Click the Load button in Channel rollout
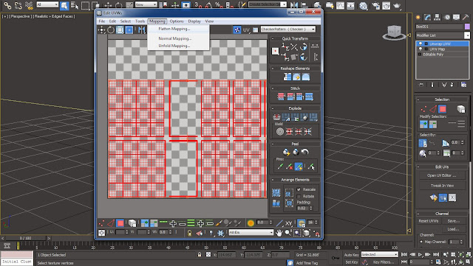 [453, 229]
